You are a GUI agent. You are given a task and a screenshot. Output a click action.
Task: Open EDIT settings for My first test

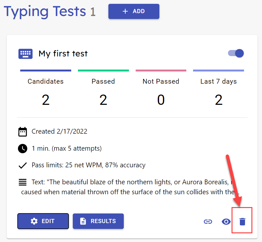(43, 221)
